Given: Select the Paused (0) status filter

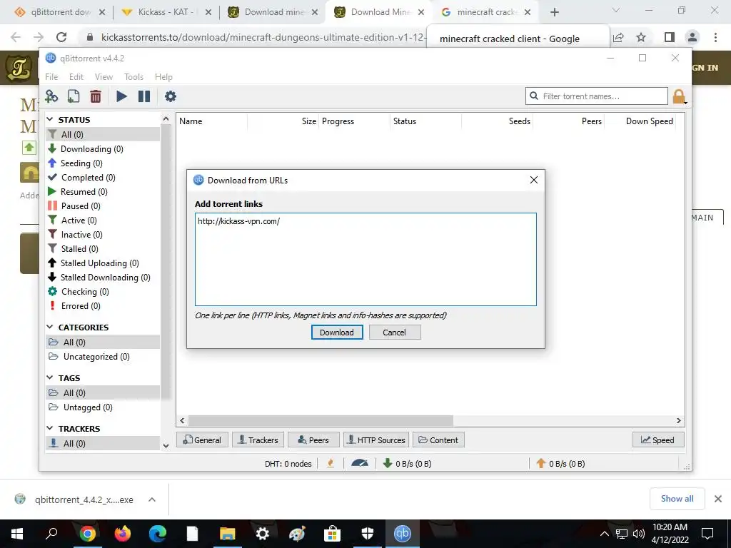Looking at the screenshot, I should pyautogui.click(x=81, y=206).
